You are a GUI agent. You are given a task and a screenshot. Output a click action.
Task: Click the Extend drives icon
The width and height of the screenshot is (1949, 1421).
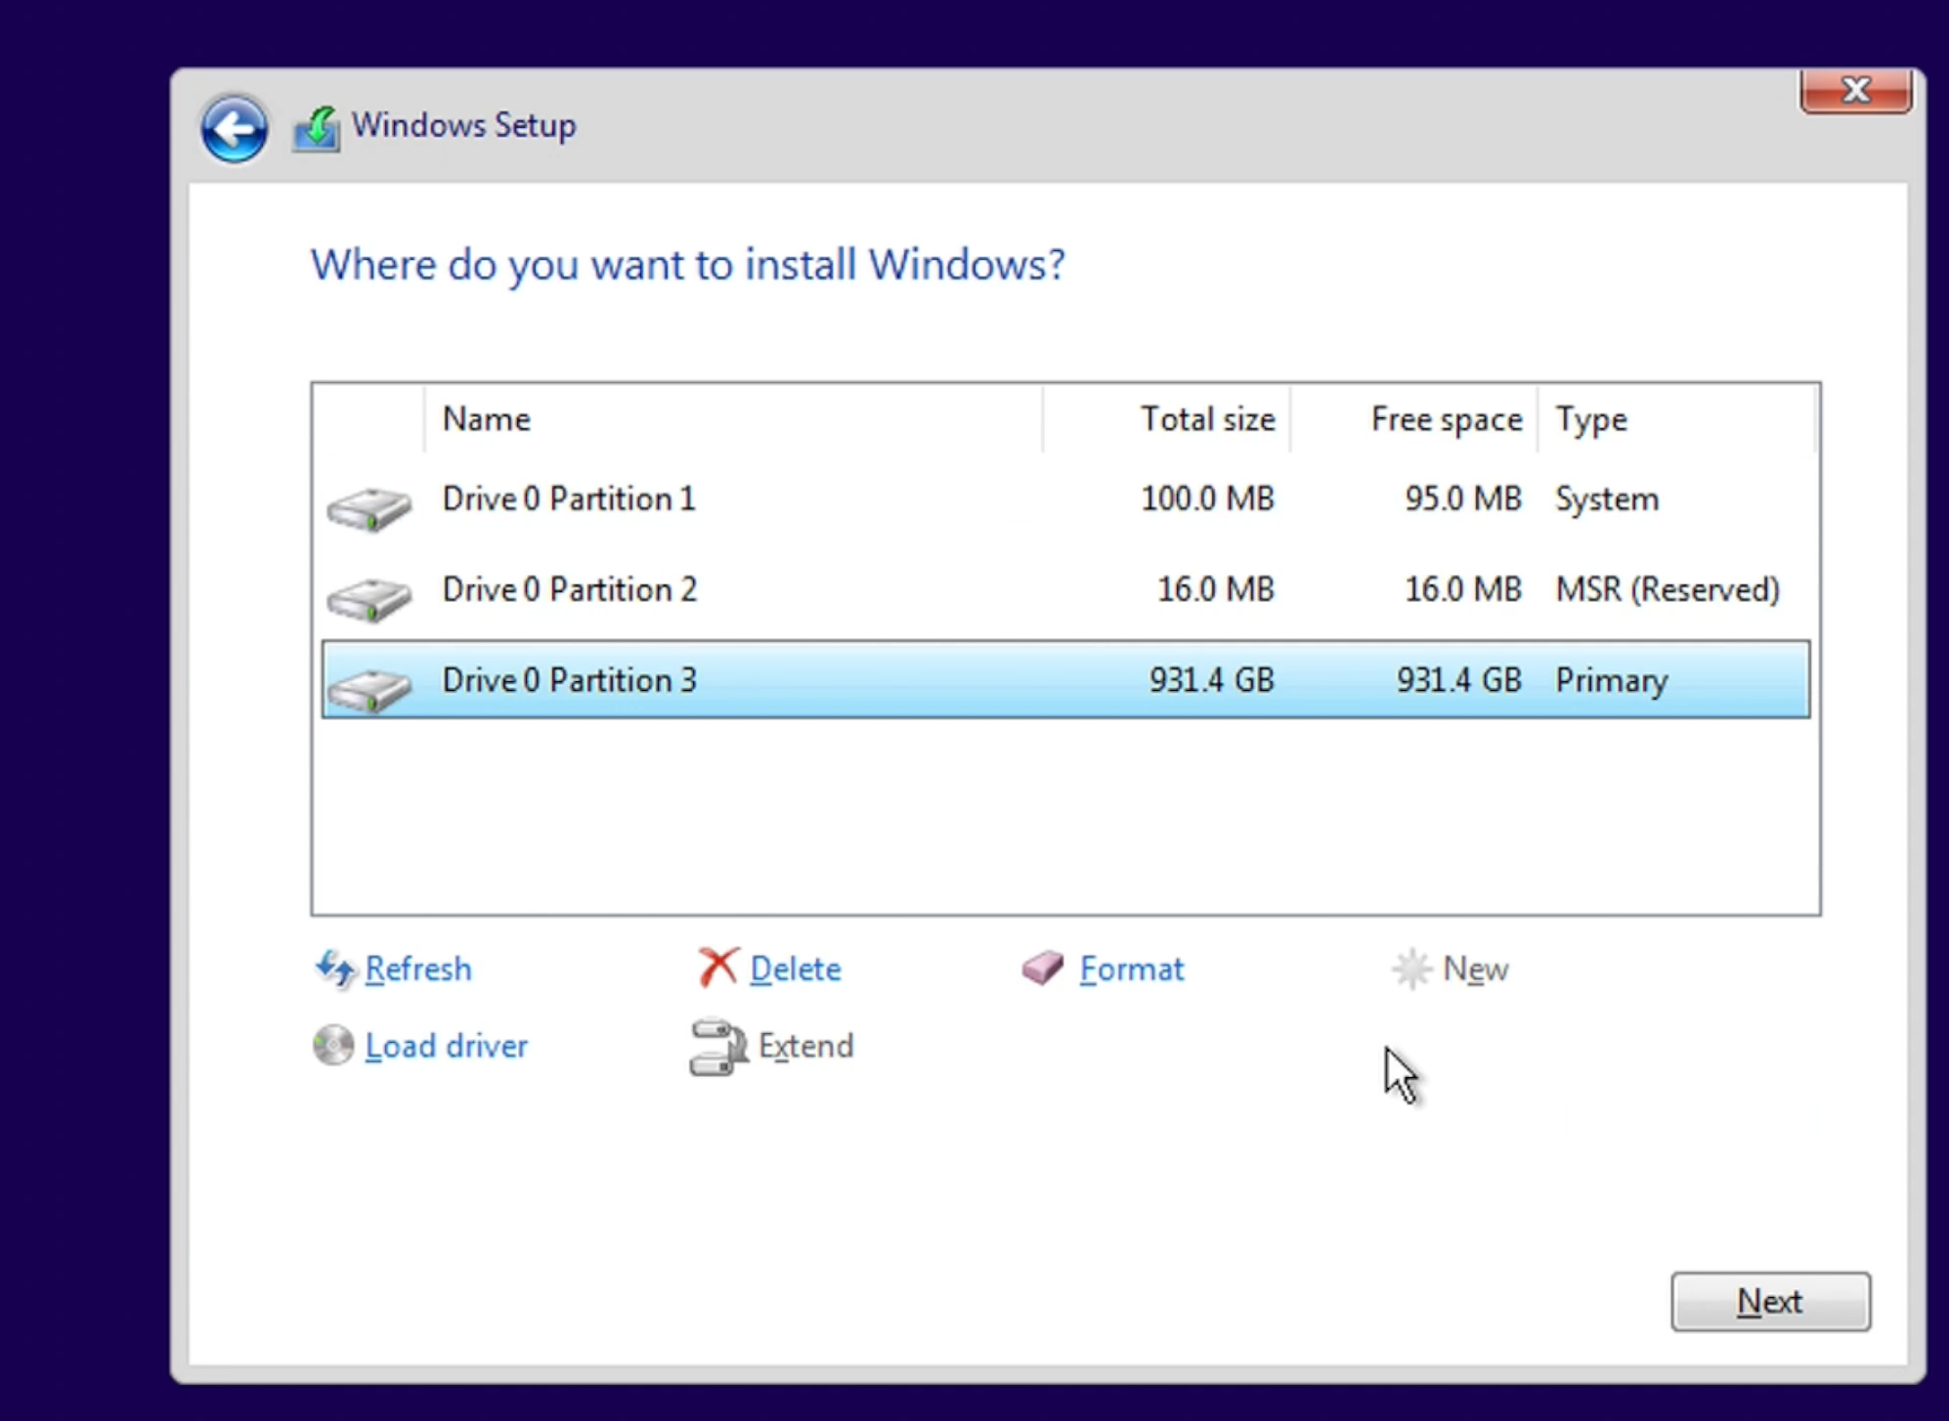tap(718, 1047)
